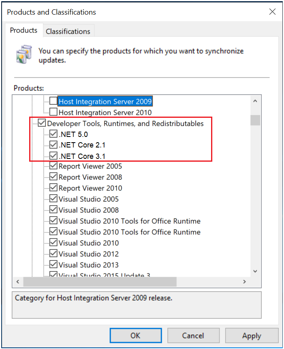This screenshot has height=349, width=284.
Task: Select Report Viewer 2005 label
Action: coord(90,166)
